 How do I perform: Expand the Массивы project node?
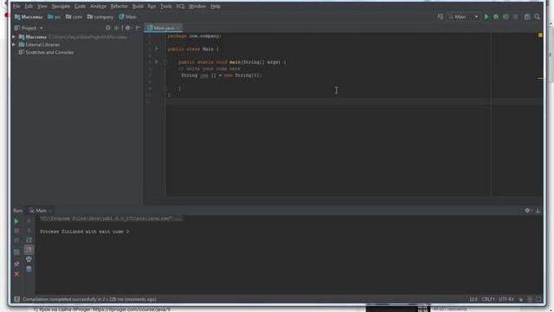(x=14, y=36)
